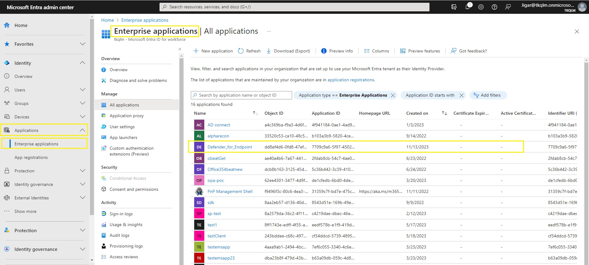The height and width of the screenshot is (265, 589).
Task: Open Application proxy menu item
Action: tap(127, 116)
